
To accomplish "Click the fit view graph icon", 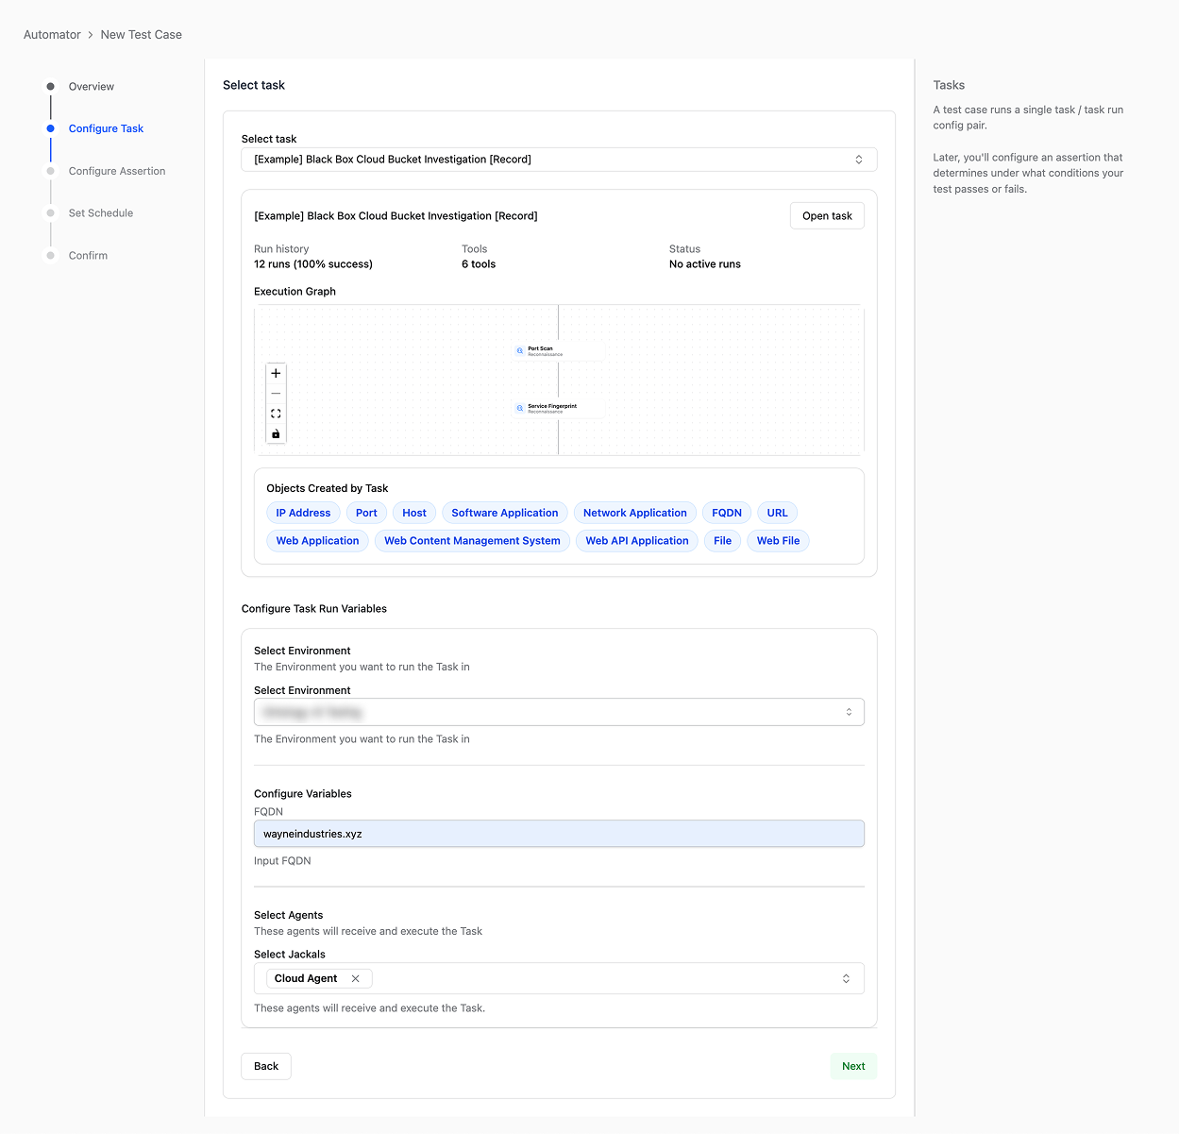I will pos(276,414).
